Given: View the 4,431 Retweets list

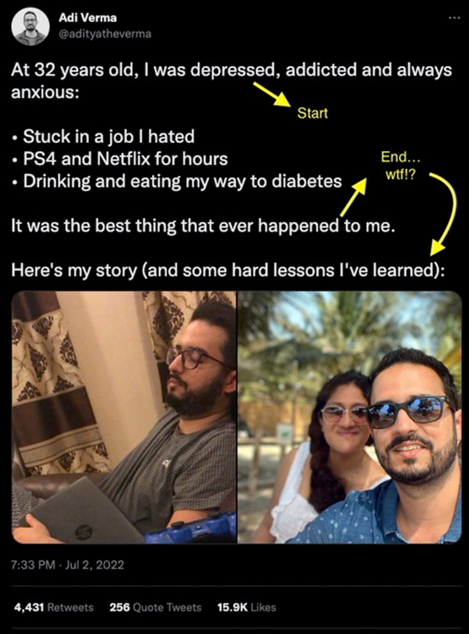Looking at the screenshot, I should point(54,607).
